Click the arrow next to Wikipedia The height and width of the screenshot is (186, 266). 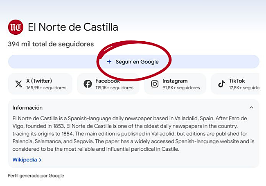click(41, 160)
